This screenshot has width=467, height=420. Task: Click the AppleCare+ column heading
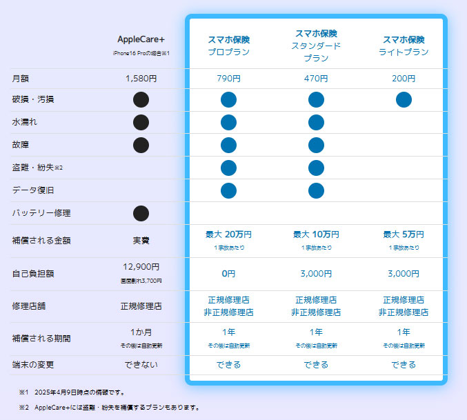[x=141, y=39]
